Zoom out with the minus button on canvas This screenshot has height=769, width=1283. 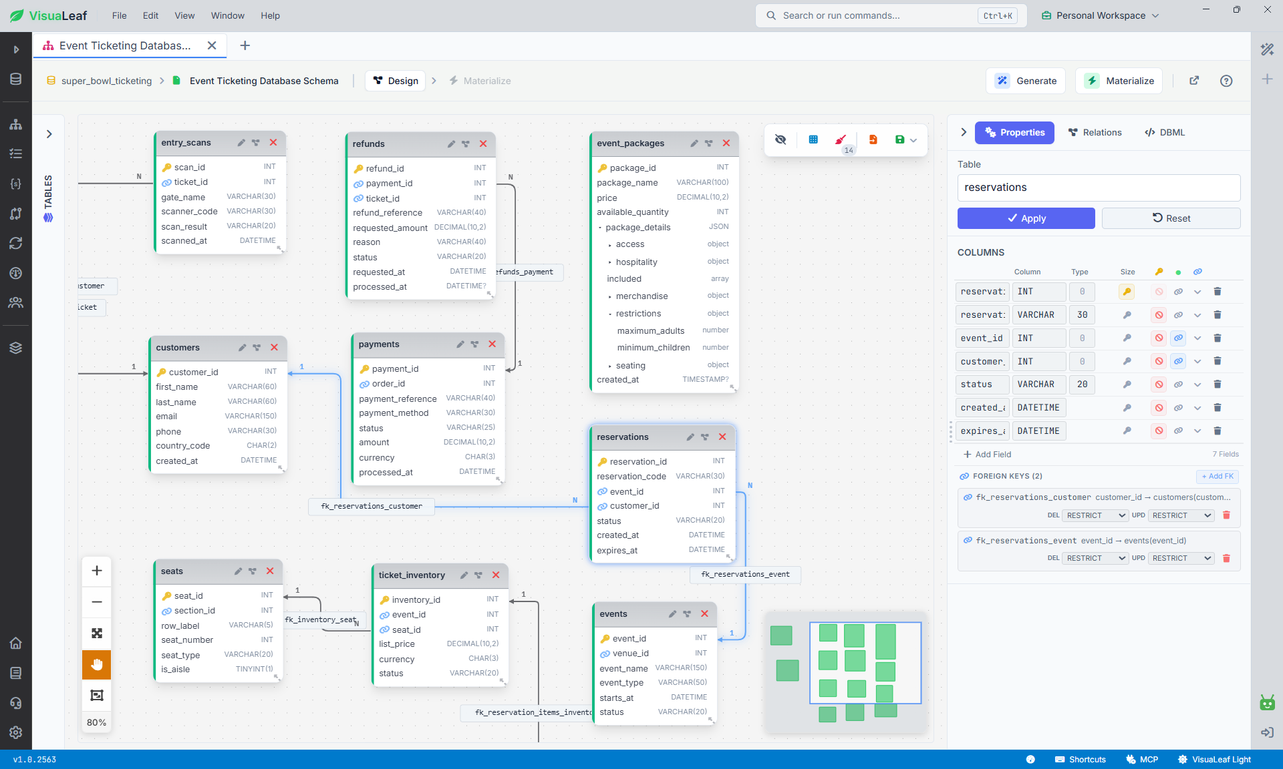point(97,601)
